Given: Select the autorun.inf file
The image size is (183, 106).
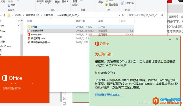Looking at the screenshot, I should [x=80, y=31].
